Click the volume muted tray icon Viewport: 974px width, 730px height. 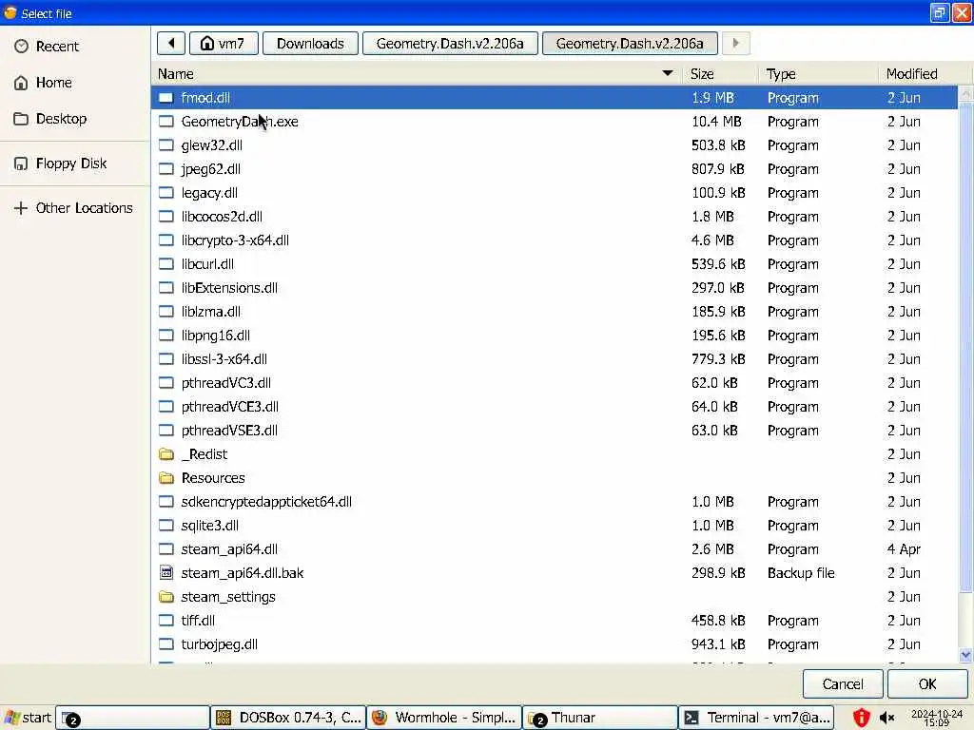(887, 718)
